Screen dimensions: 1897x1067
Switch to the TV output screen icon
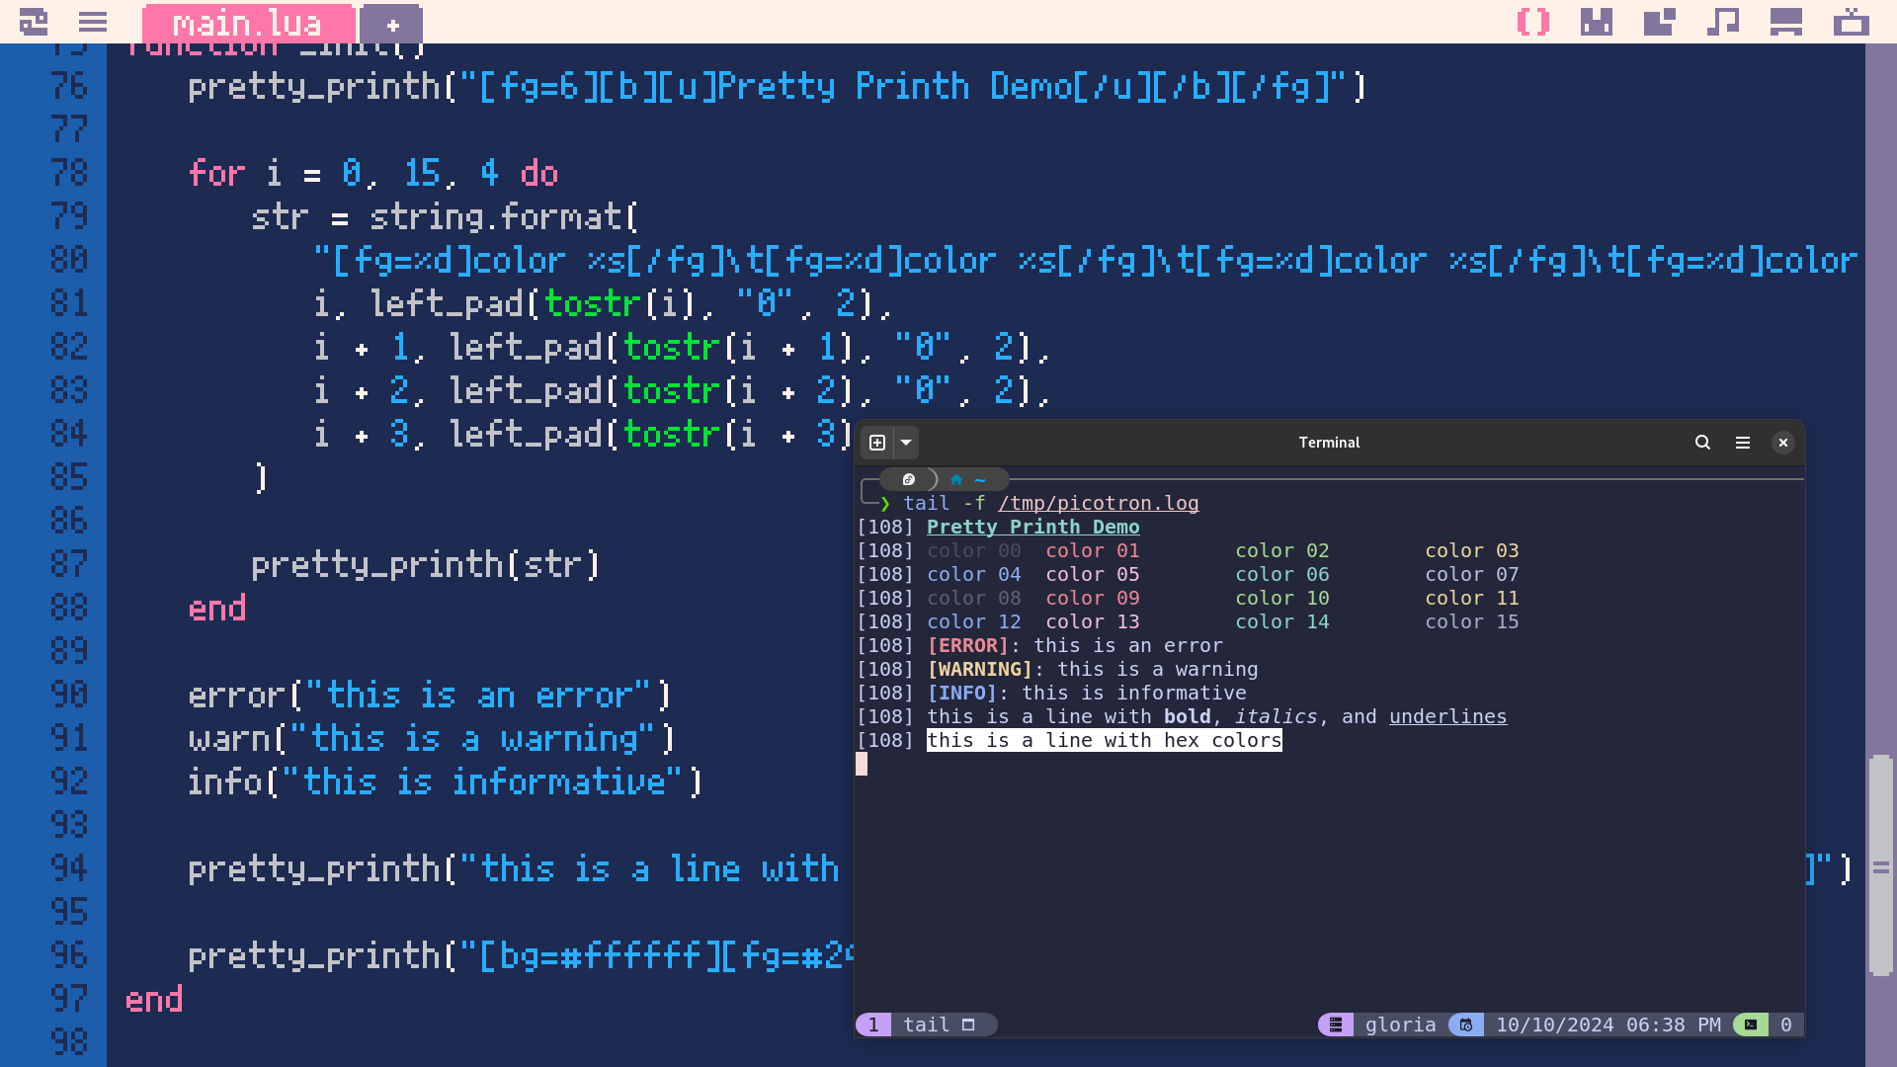[1851, 22]
